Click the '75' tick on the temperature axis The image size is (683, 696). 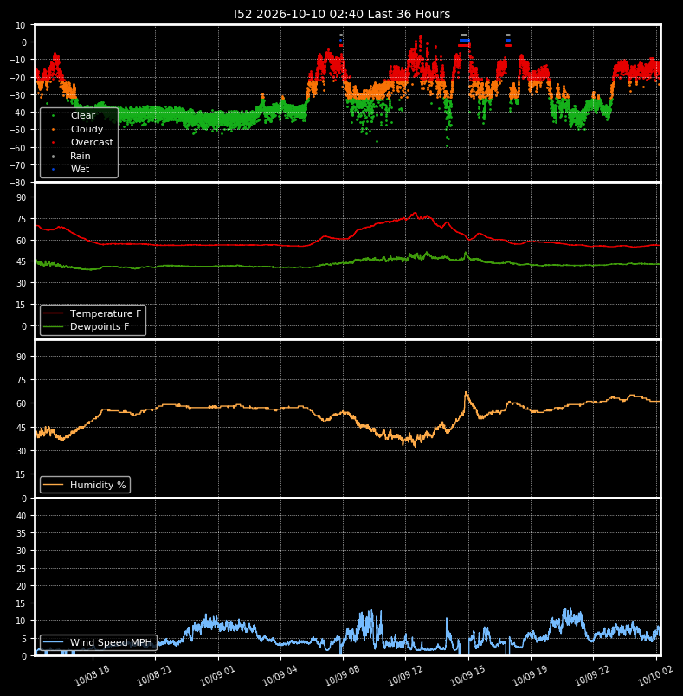pos(21,219)
